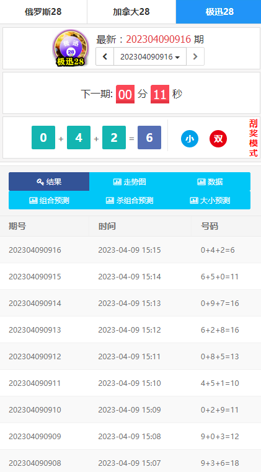
Task: Toggle 刮奖模式 scratch mode
Action: pos(254,138)
